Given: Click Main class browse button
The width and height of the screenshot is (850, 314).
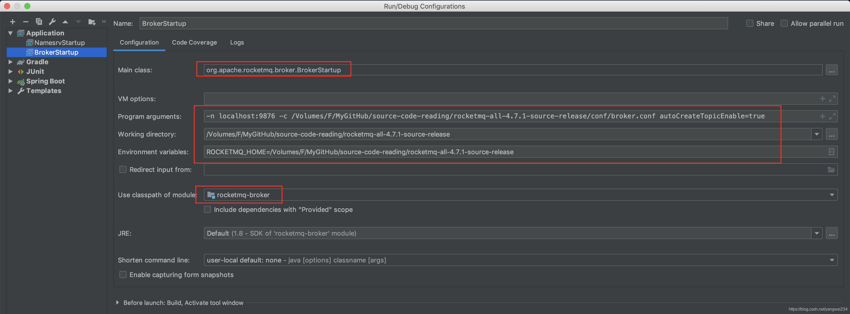Looking at the screenshot, I should pyautogui.click(x=831, y=70).
